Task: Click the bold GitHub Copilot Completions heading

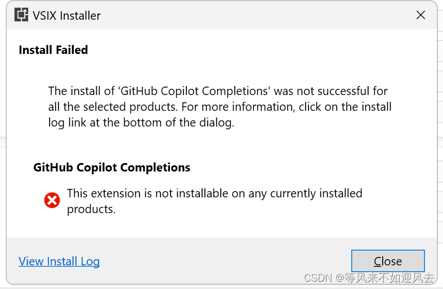Action: 112,168
